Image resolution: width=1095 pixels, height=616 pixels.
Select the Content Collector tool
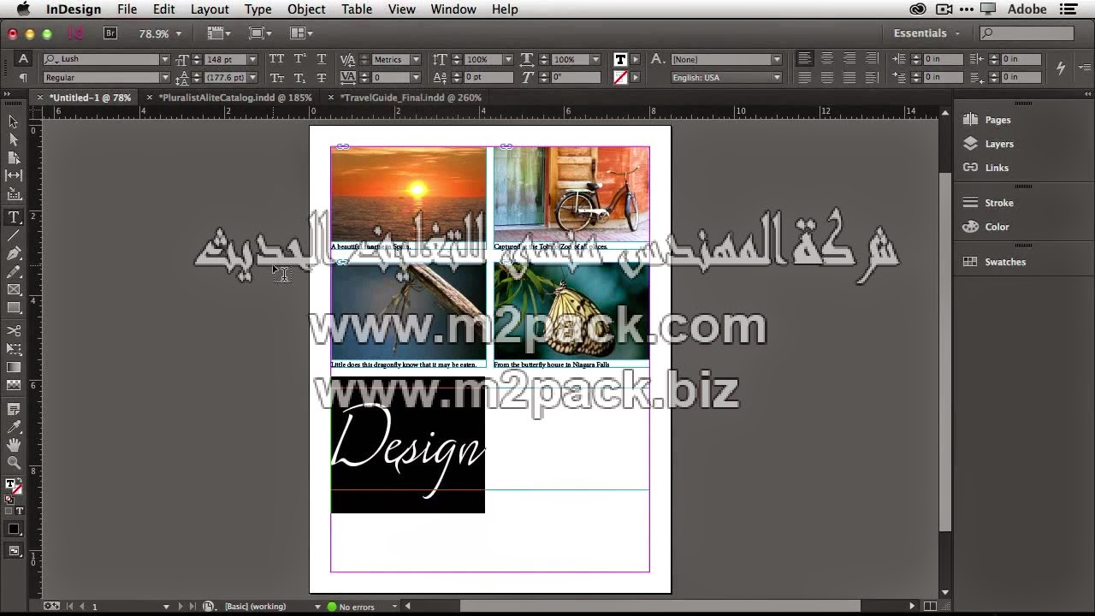pos(14,195)
